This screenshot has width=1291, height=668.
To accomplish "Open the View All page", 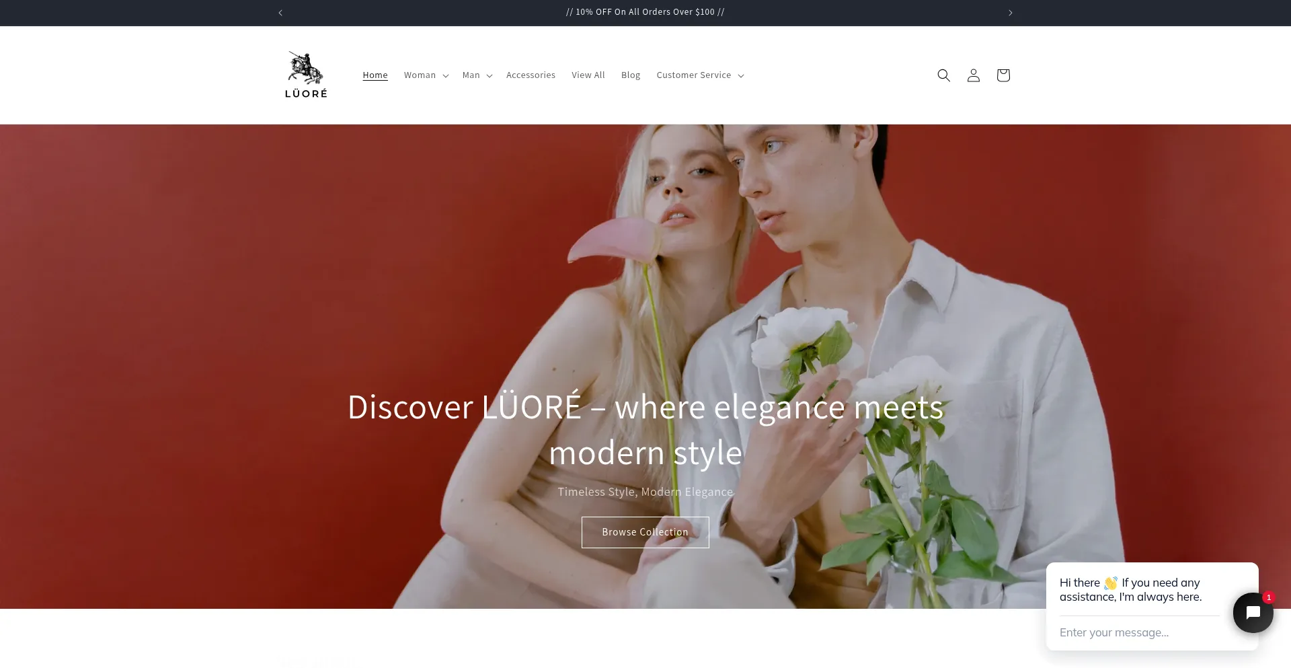I will (588, 75).
